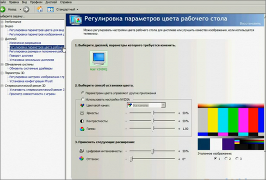Image resolution: width=266 pixels, height=180 pixels.
Task: Open the Back button history dropdown arrow
Action: click(20, 9)
